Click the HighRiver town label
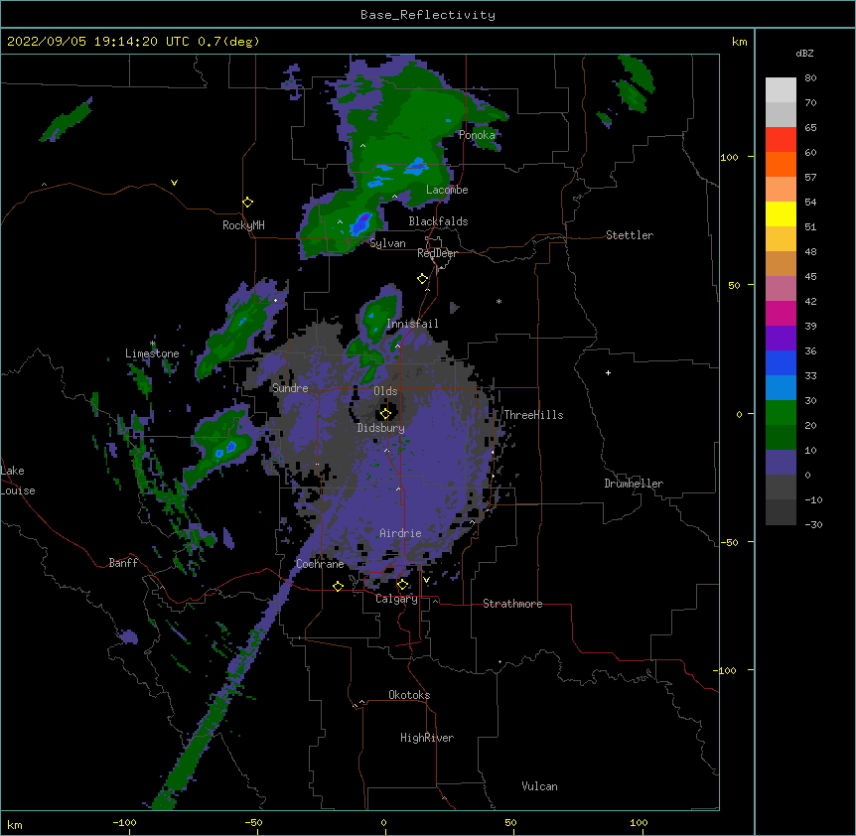This screenshot has width=856, height=836. point(427,738)
